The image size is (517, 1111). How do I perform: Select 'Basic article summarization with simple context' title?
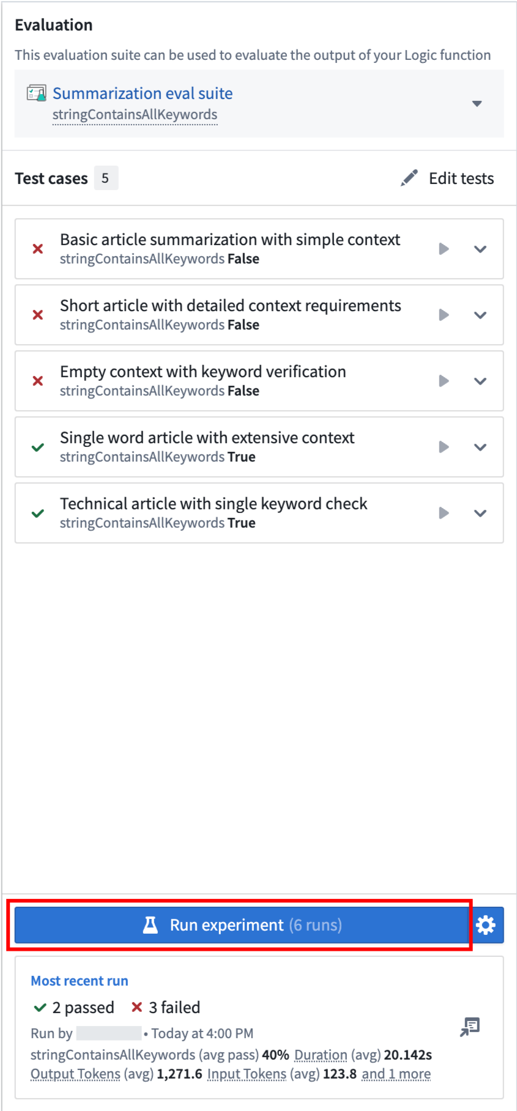point(230,240)
